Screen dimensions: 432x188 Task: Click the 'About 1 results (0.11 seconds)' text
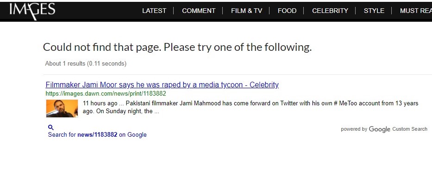tap(86, 63)
